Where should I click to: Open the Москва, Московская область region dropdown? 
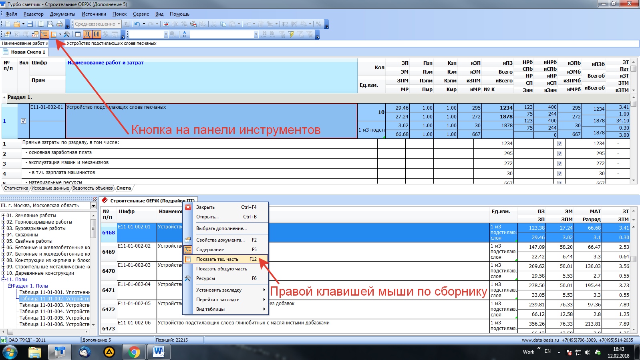(x=93, y=206)
